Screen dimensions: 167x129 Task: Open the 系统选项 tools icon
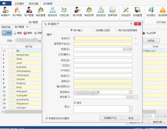126,11
